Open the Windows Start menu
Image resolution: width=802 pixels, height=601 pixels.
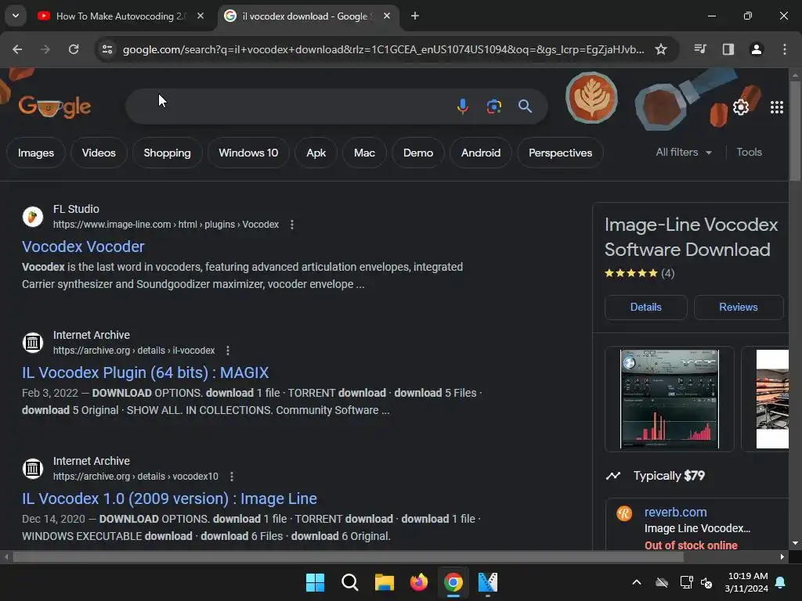tap(315, 582)
